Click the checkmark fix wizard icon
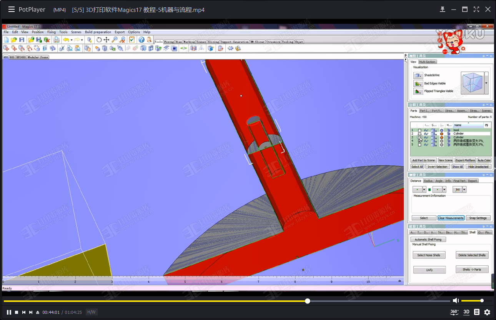496x320 pixels. point(132,40)
